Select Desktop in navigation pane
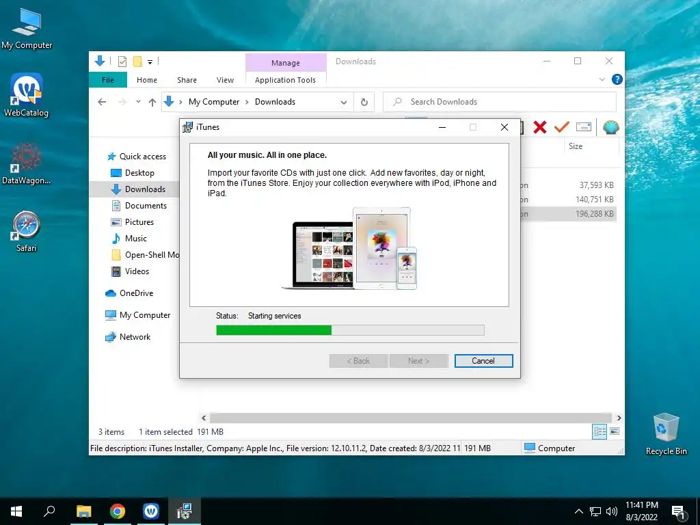 (139, 173)
